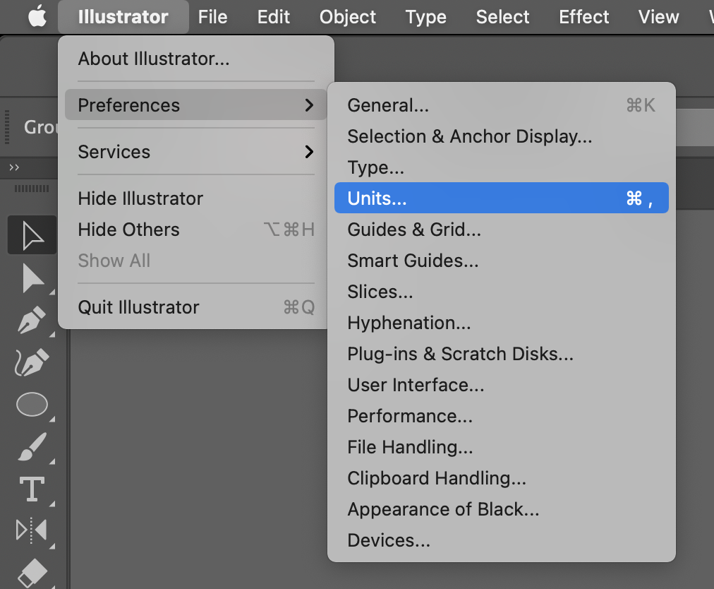
Task: Expand toolbar with double-arrow icon
Action: pos(14,167)
